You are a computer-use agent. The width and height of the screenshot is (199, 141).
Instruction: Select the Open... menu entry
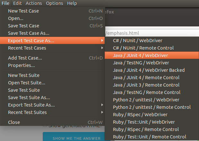[52, 18]
